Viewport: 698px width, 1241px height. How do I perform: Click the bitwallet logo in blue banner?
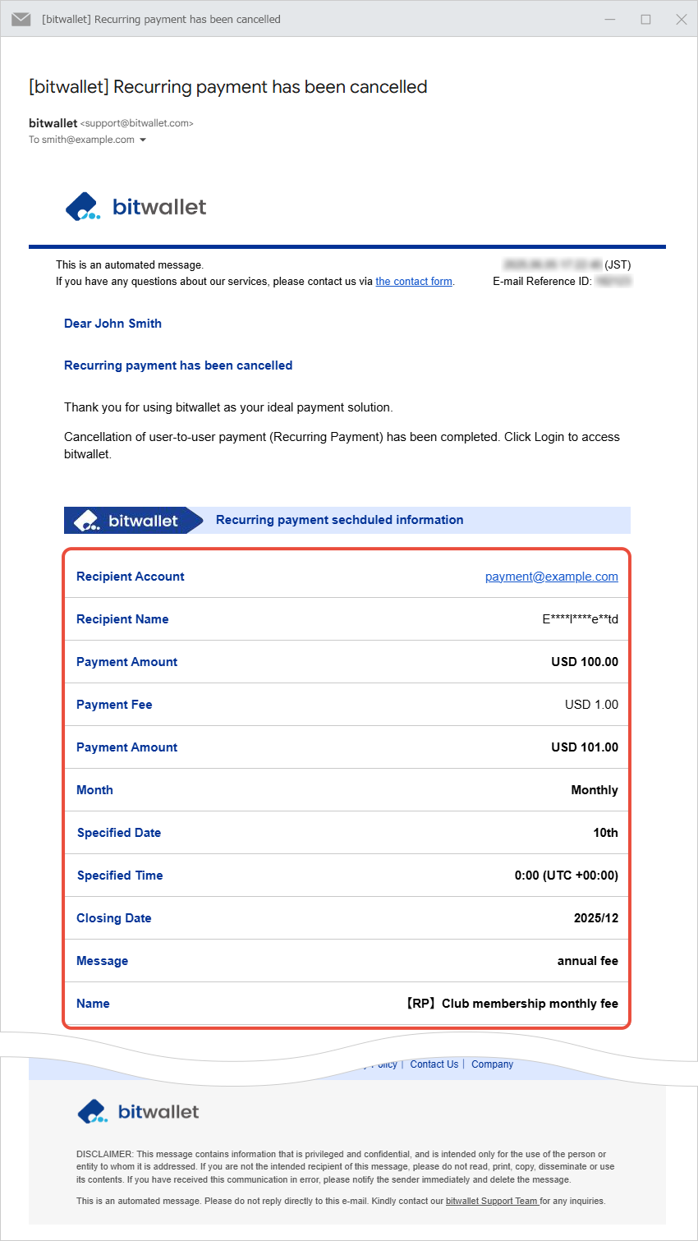tap(126, 521)
